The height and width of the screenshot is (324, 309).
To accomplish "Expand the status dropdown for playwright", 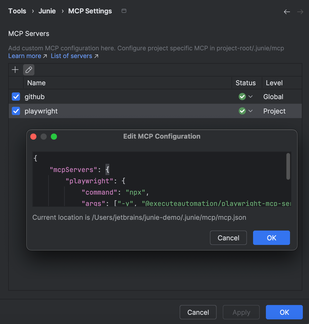I will point(251,111).
